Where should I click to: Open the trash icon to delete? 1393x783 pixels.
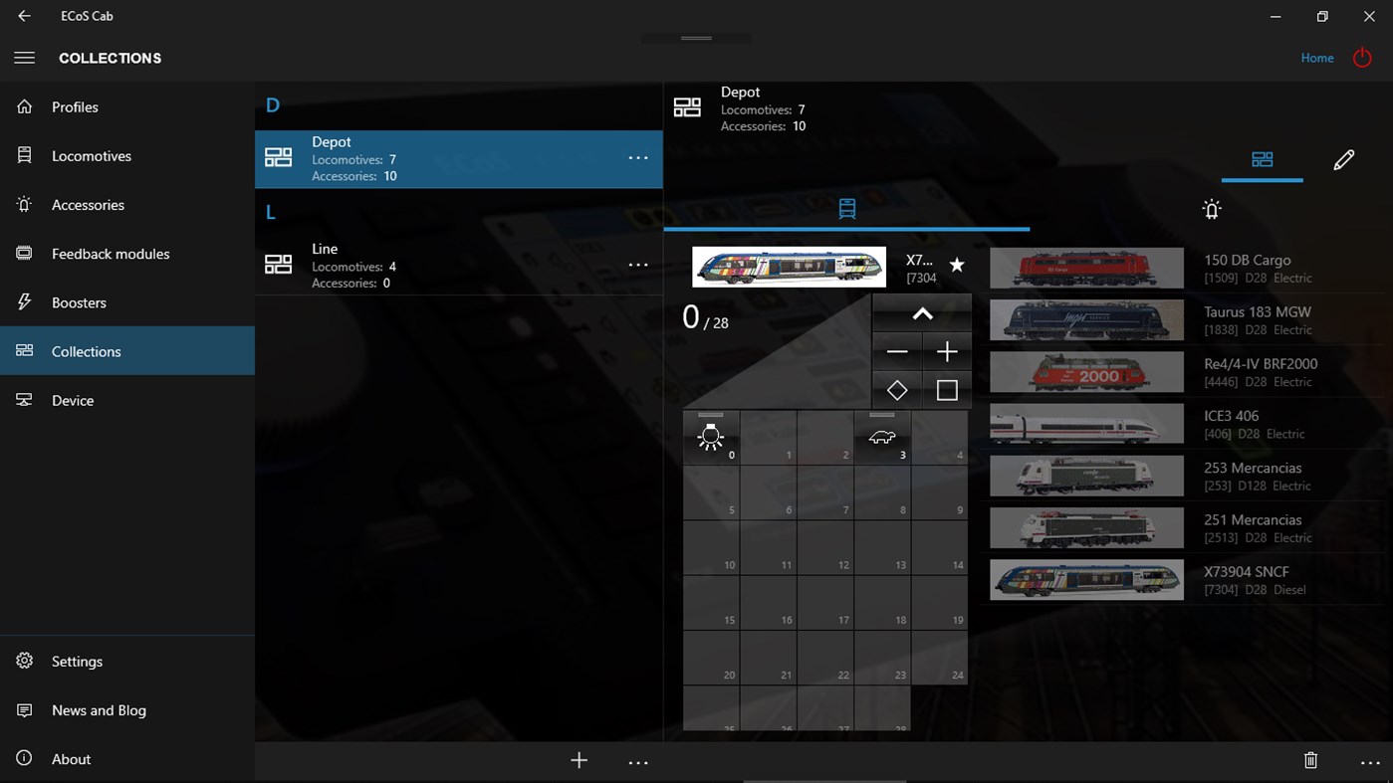[1310, 759]
